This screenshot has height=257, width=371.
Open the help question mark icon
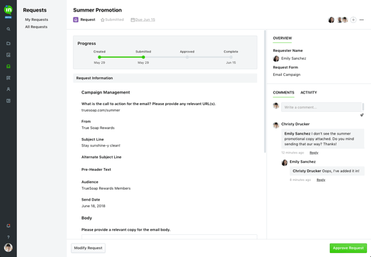8,237
